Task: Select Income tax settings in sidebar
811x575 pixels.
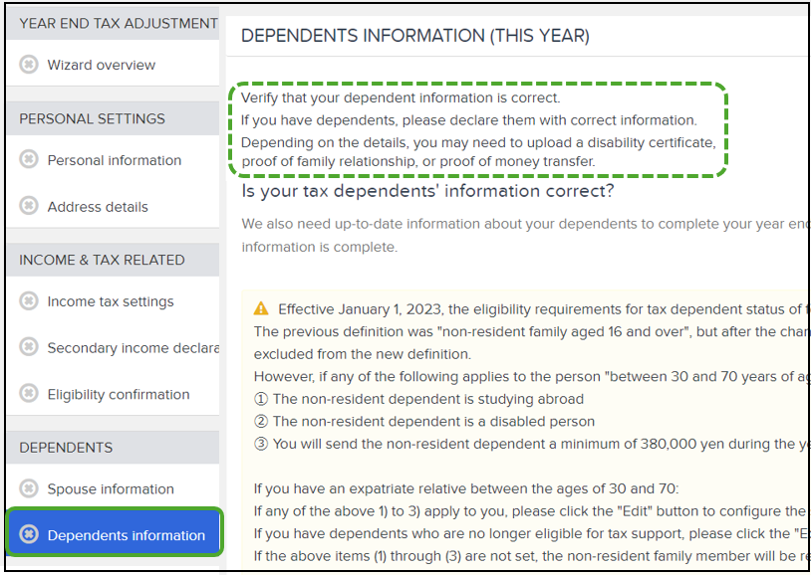Action: click(x=111, y=301)
